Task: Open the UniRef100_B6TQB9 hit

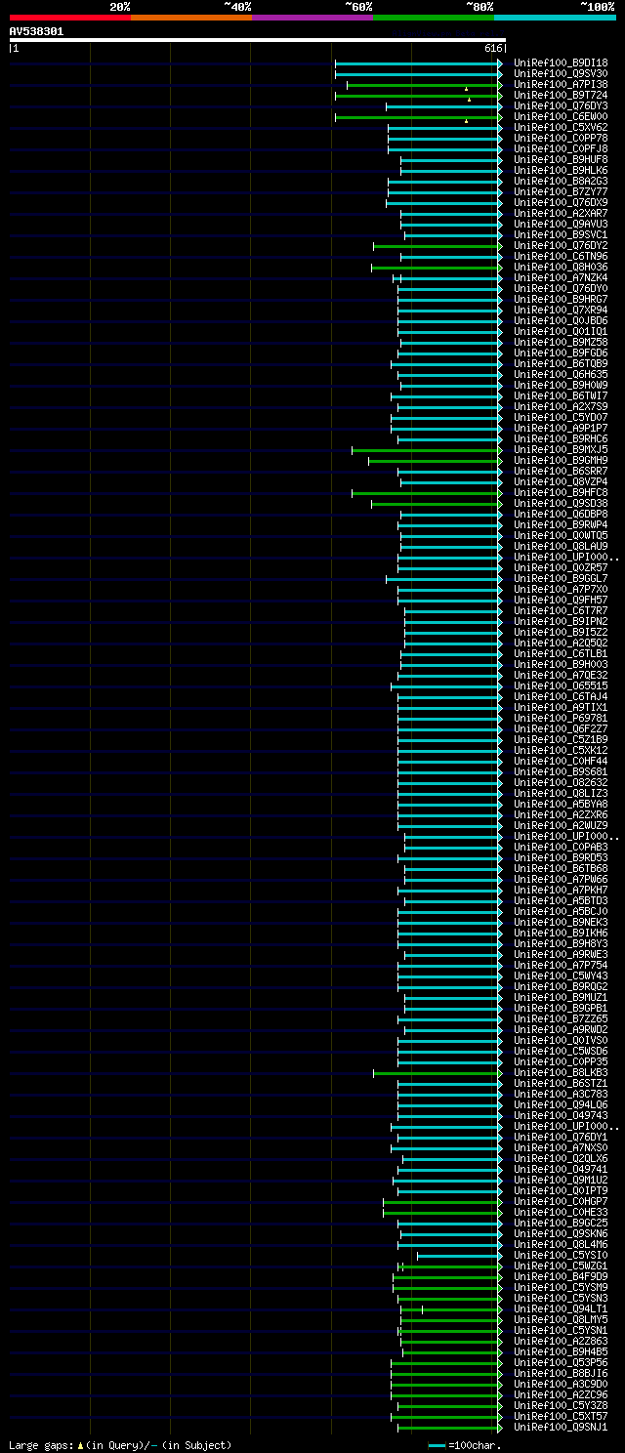Action: pos(561,363)
